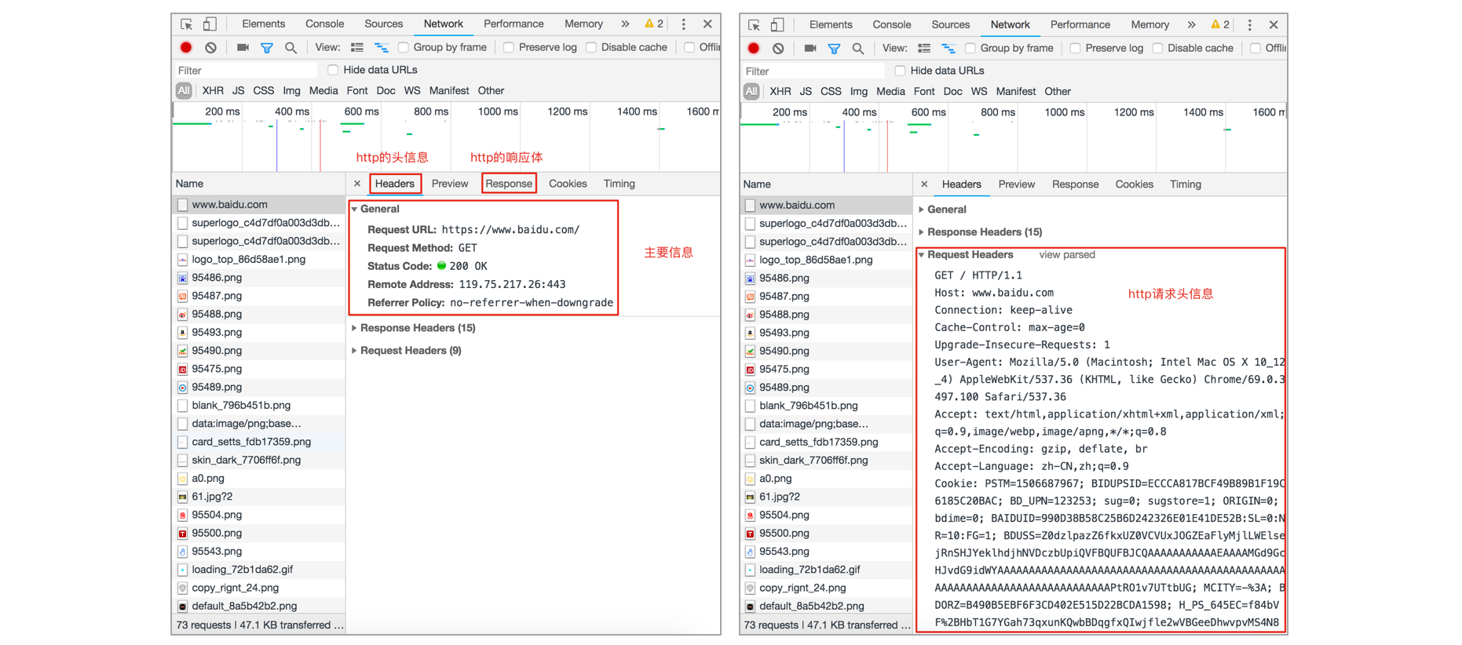The width and height of the screenshot is (1462, 645).
Task: Check Hide data URLs in right DevTools
Action: pyautogui.click(x=900, y=71)
